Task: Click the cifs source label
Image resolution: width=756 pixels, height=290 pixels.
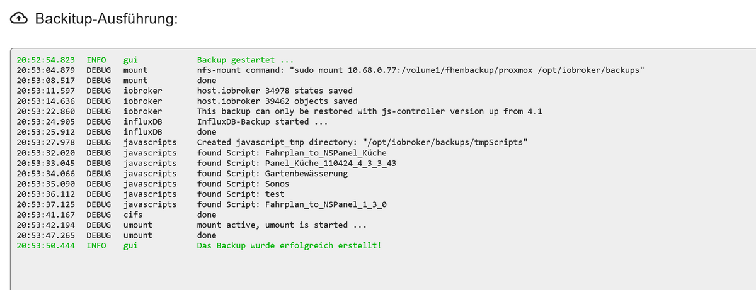Action: click(134, 215)
